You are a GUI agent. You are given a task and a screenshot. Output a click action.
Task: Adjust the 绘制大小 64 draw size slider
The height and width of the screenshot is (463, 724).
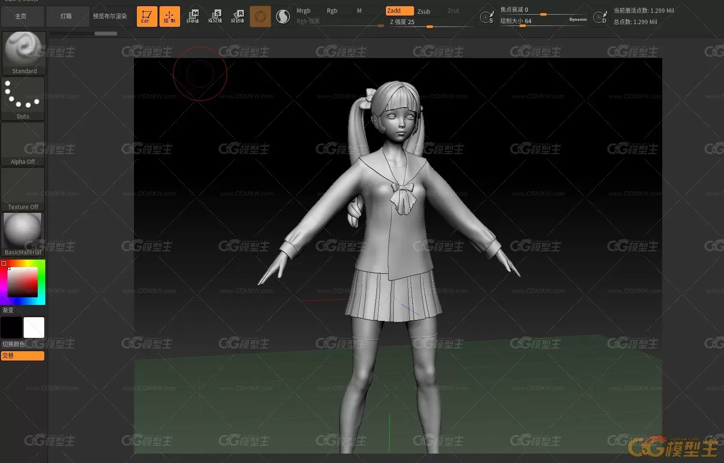point(533,21)
